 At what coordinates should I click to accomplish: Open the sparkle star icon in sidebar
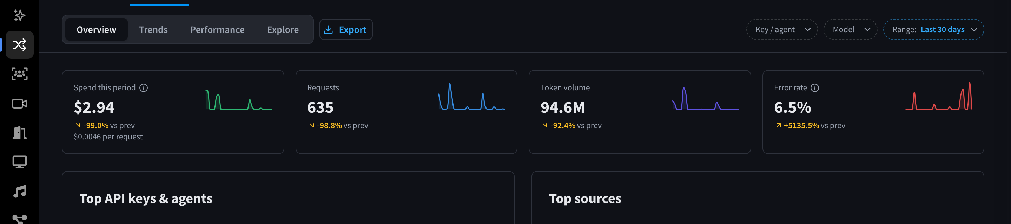[19, 15]
